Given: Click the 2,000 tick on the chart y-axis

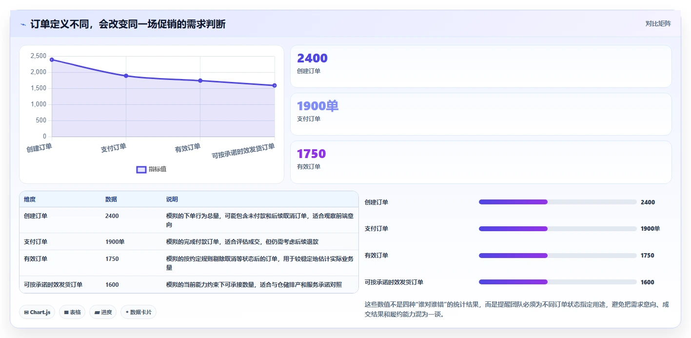Looking at the screenshot, I should (x=38, y=72).
